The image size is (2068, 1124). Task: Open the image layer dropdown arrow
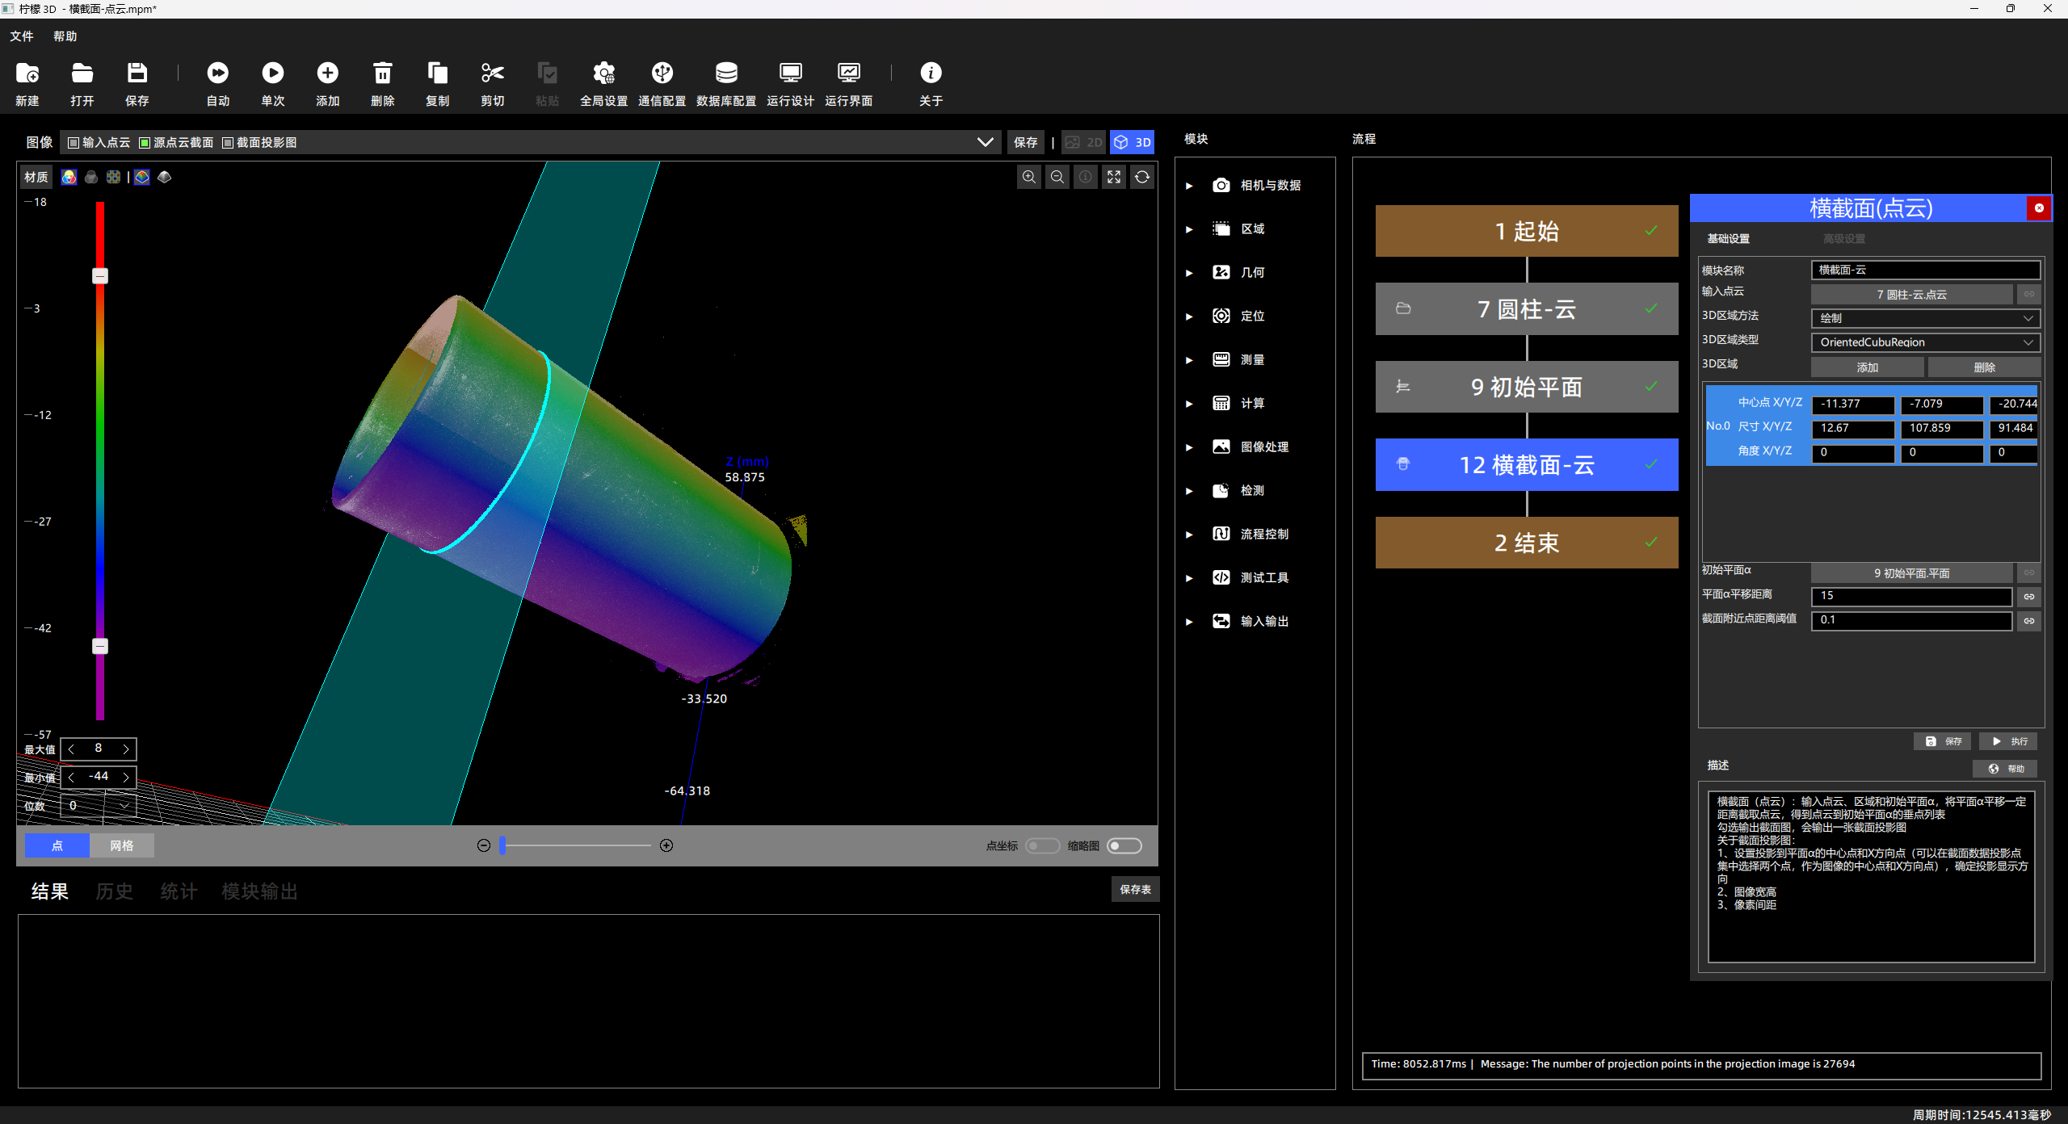click(x=986, y=142)
